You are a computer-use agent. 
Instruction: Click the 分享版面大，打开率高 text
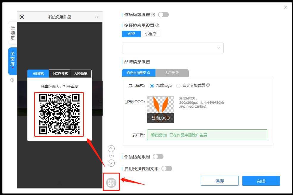pyautogui.click(x=60, y=86)
